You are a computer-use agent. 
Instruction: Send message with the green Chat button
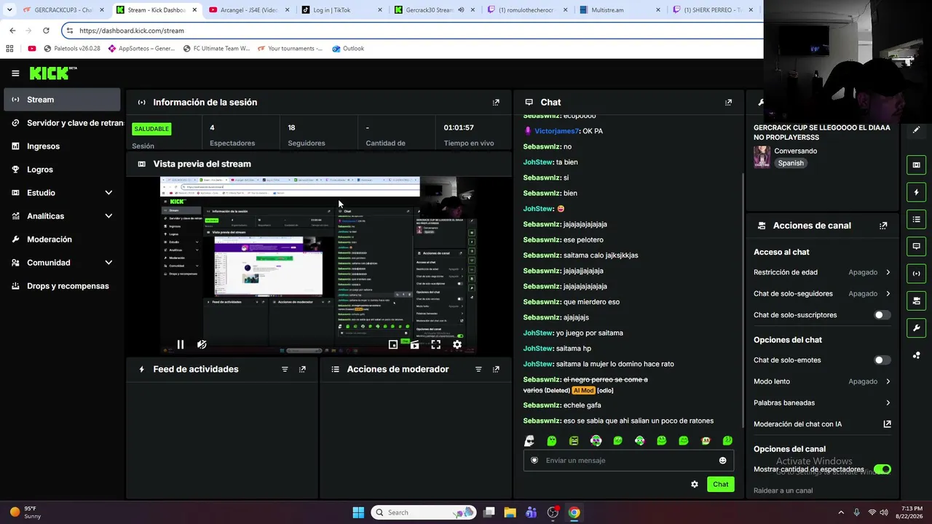720,485
